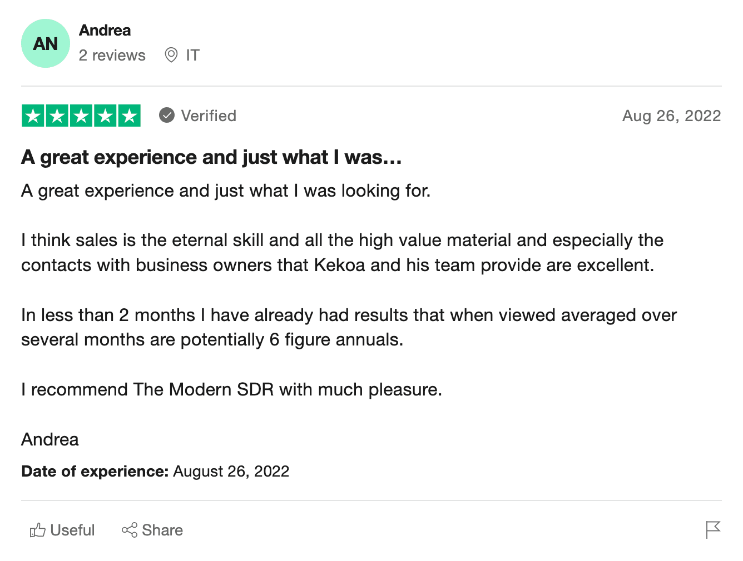Click the thumbs-up Useful icon
743x561 pixels.
[x=37, y=530]
